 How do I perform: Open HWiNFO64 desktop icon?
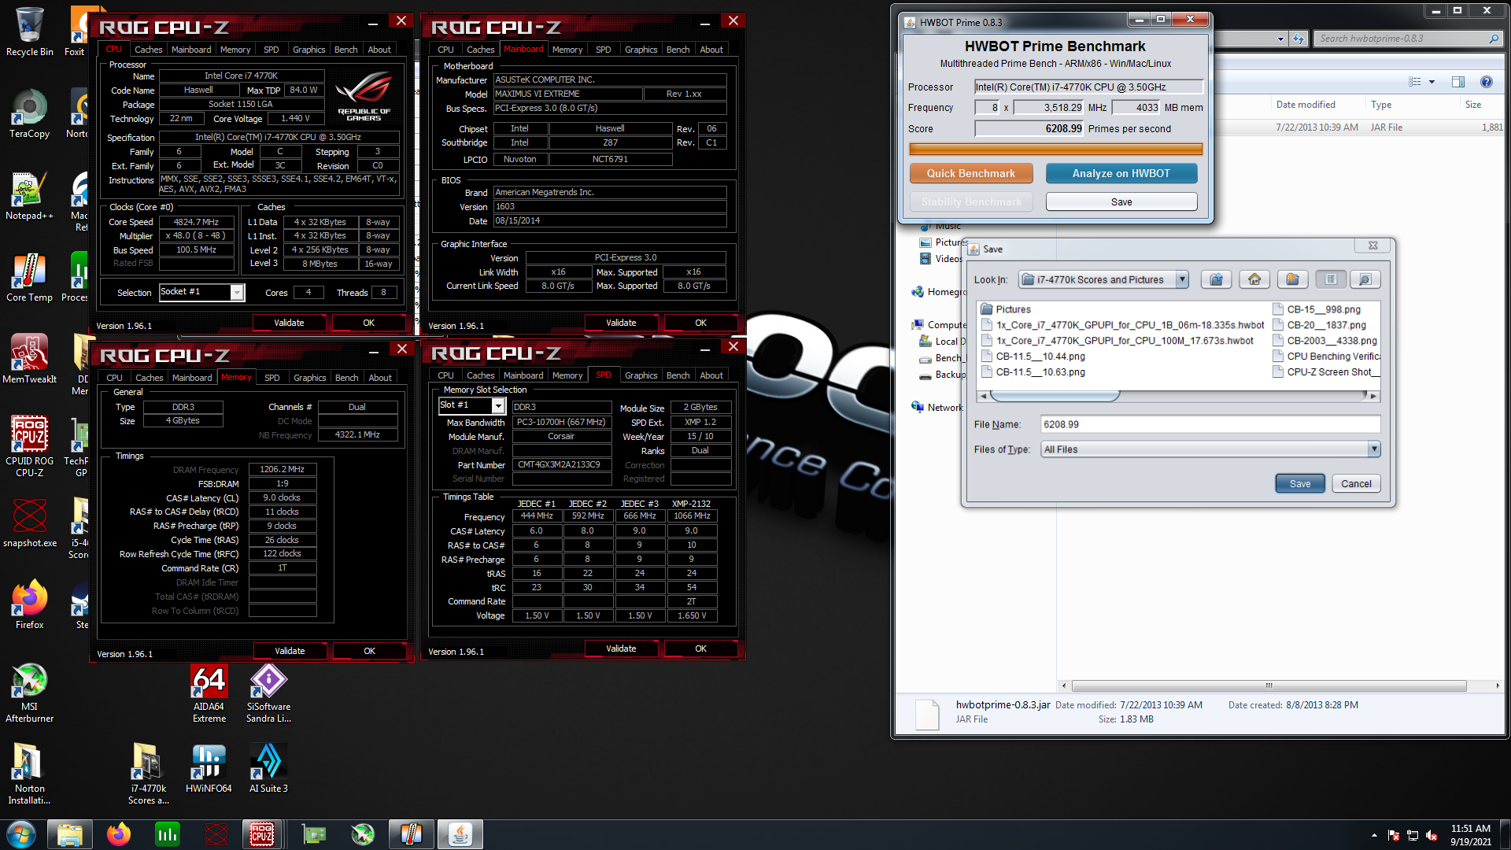coord(209,769)
